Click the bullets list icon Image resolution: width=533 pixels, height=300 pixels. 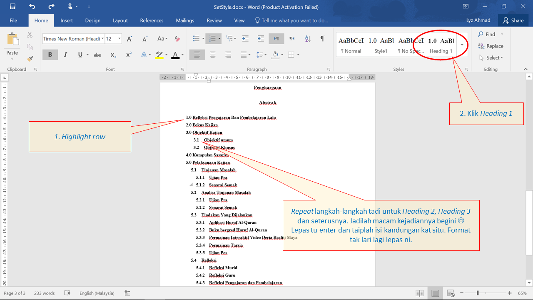pyautogui.click(x=197, y=38)
